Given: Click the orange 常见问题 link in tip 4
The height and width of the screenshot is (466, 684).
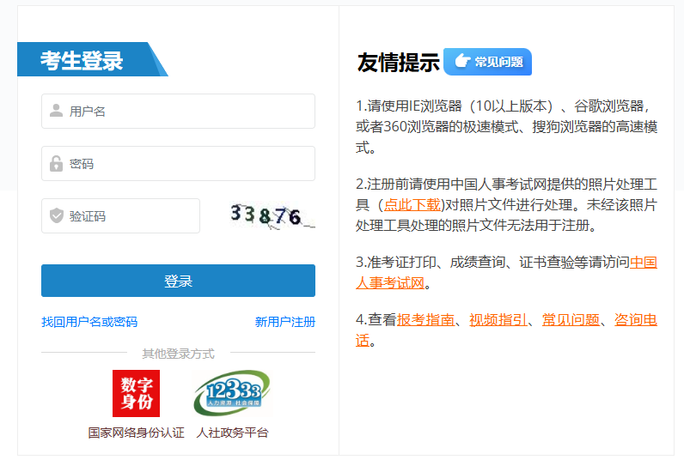Looking at the screenshot, I should point(571,319).
